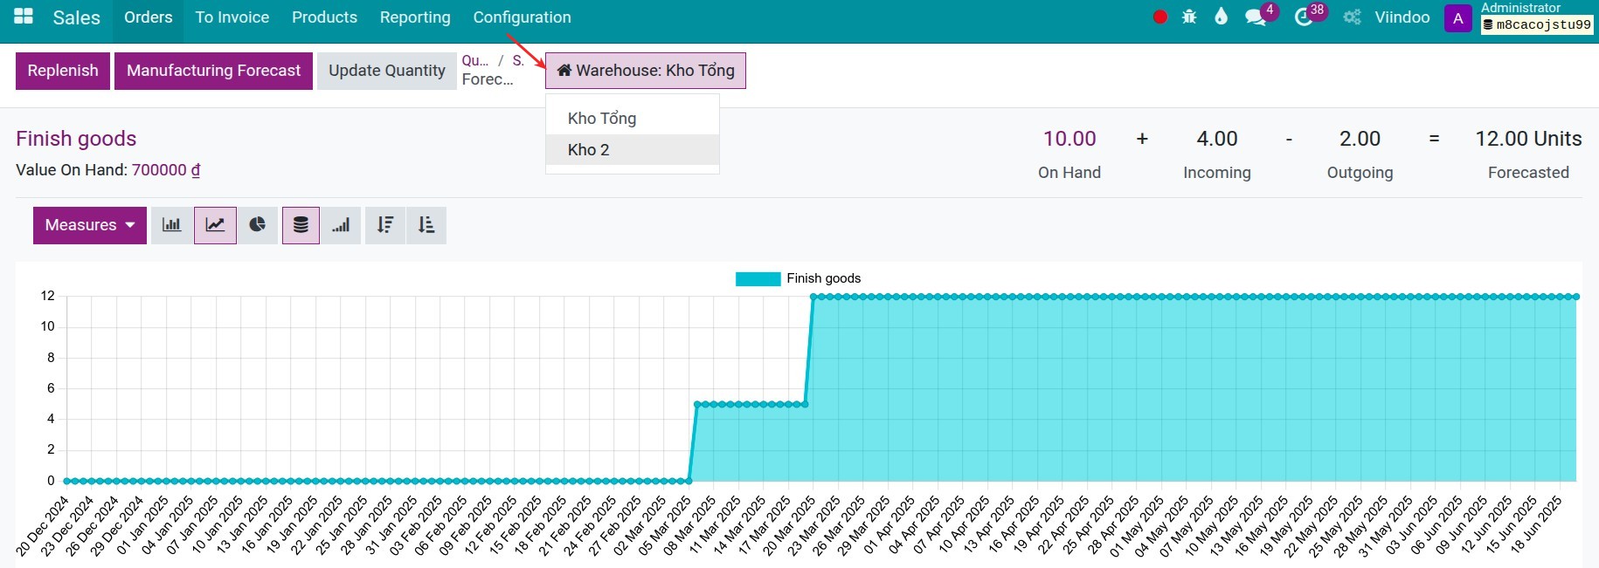Toggle cumulative chart mode
Viewport: 1599px width, 568px height.
(341, 225)
